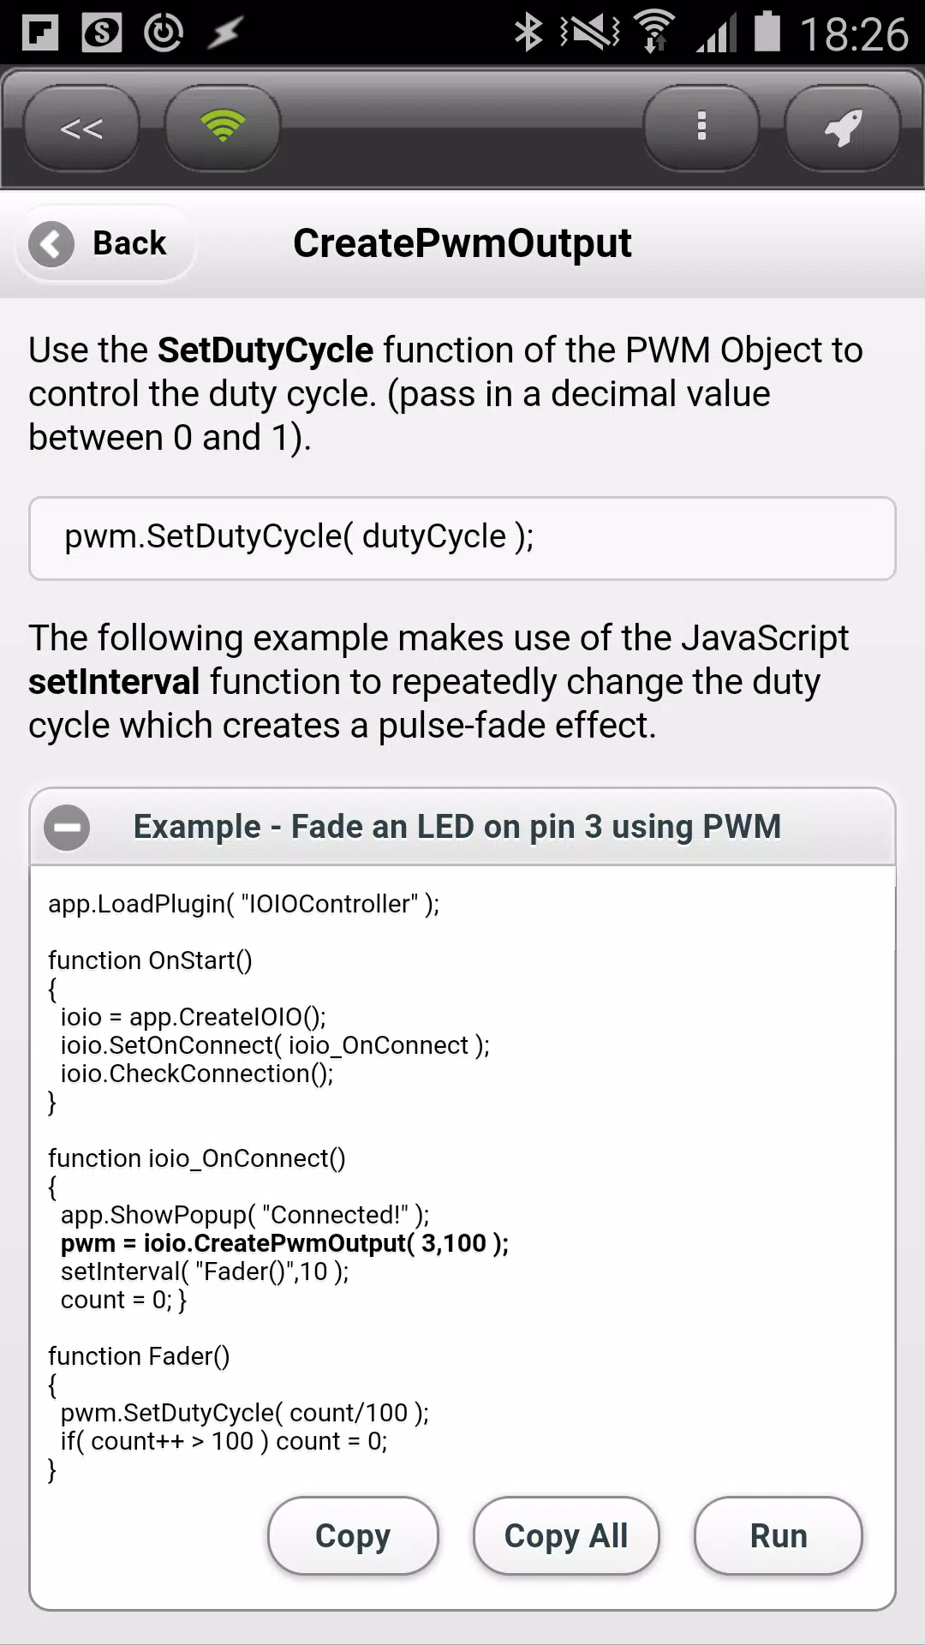Tap the Bluetooth status bar icon
Viewport: 925px width, 1645px height.
[528, 33]
